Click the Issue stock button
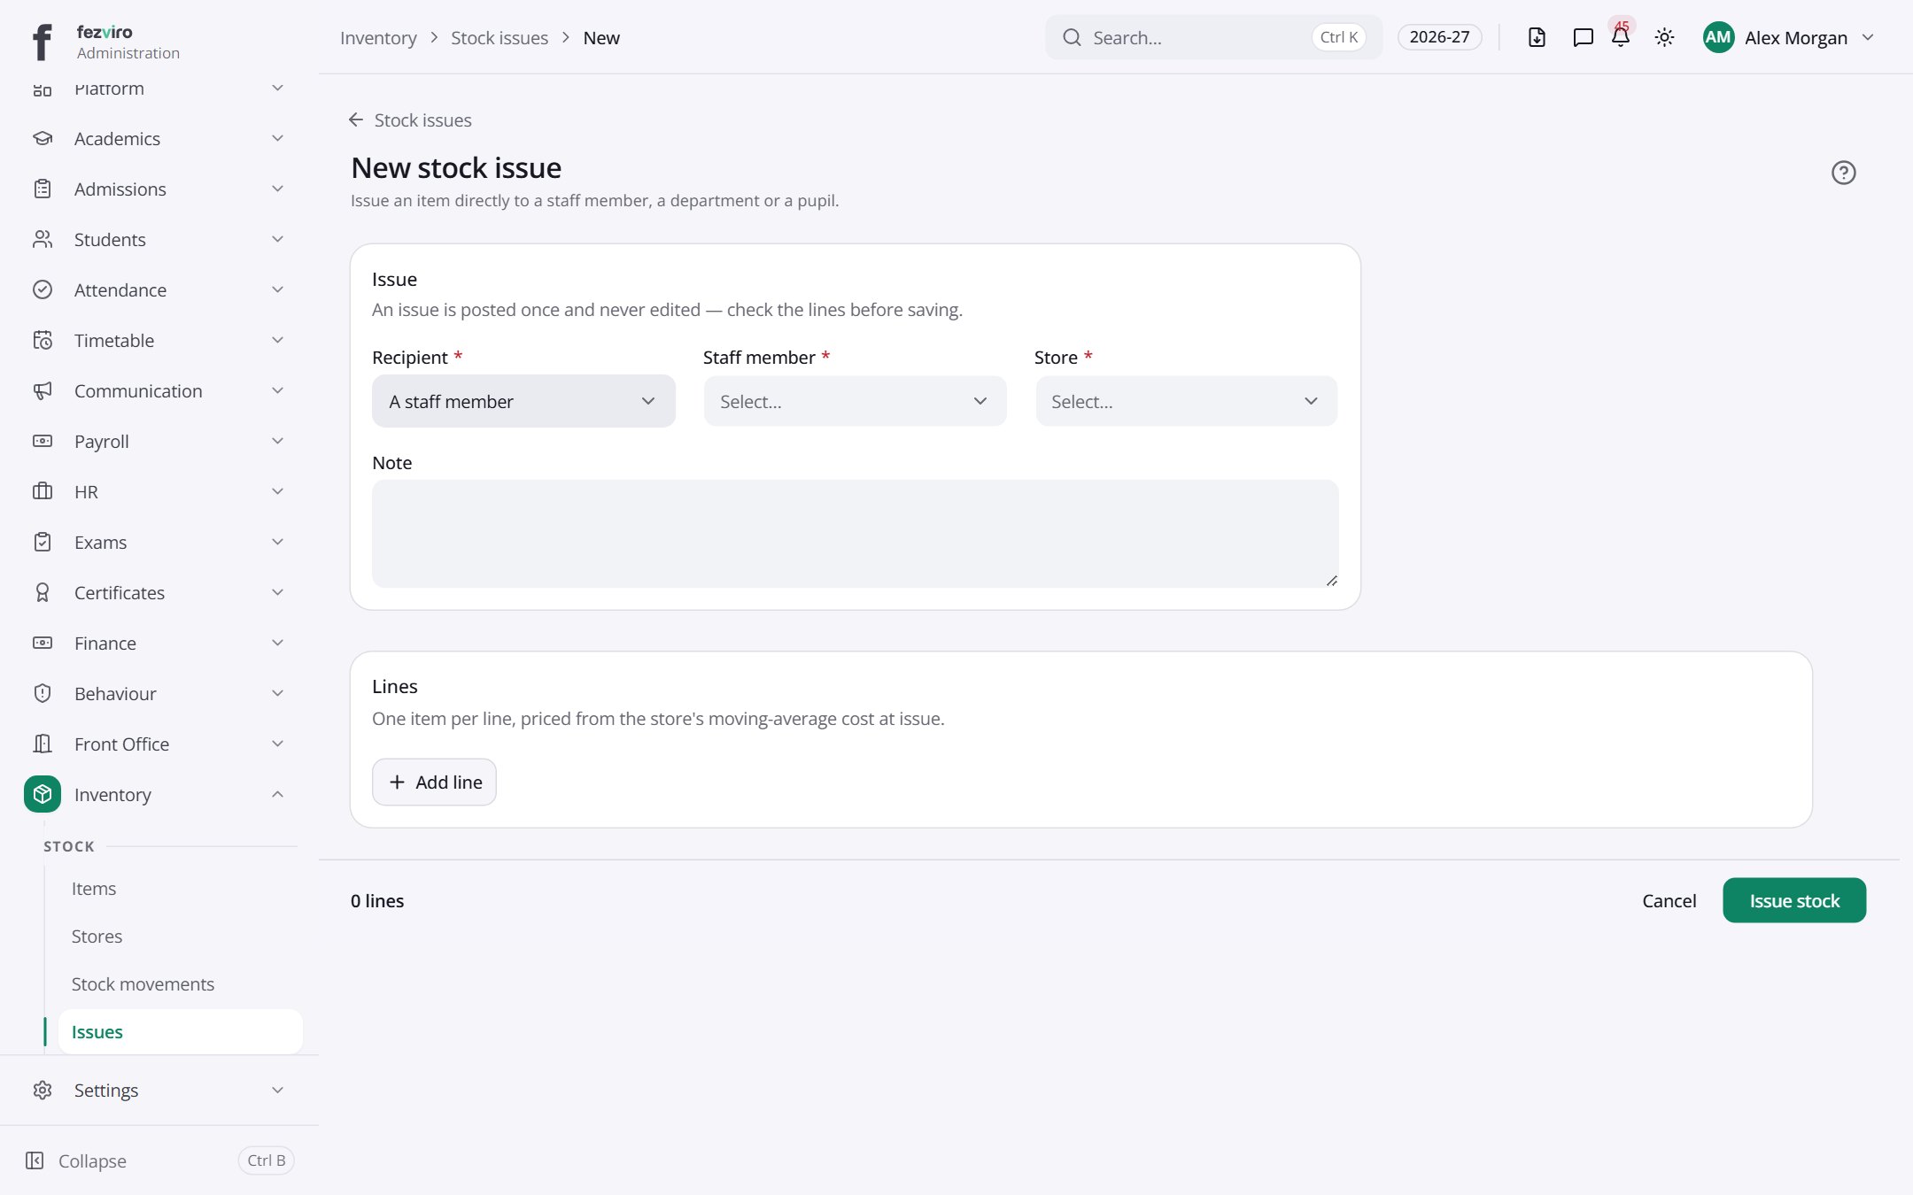This screenshot has width=1913, height=1195. (1794, 900)
